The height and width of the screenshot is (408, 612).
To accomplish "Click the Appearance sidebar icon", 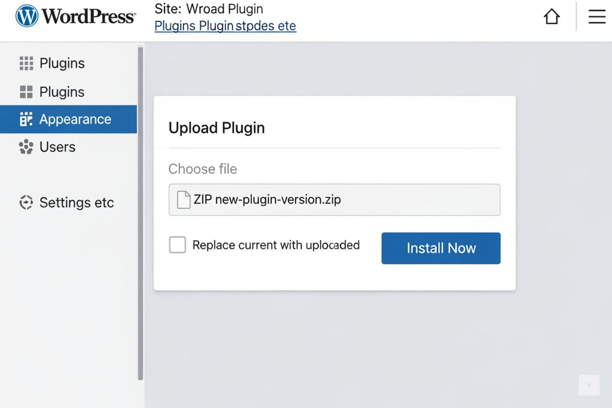I will click(26, 119).
